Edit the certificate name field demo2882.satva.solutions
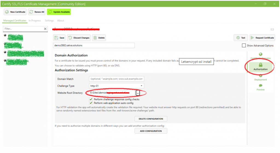Viewport: 280px width, 153px height. pos(94,45)
